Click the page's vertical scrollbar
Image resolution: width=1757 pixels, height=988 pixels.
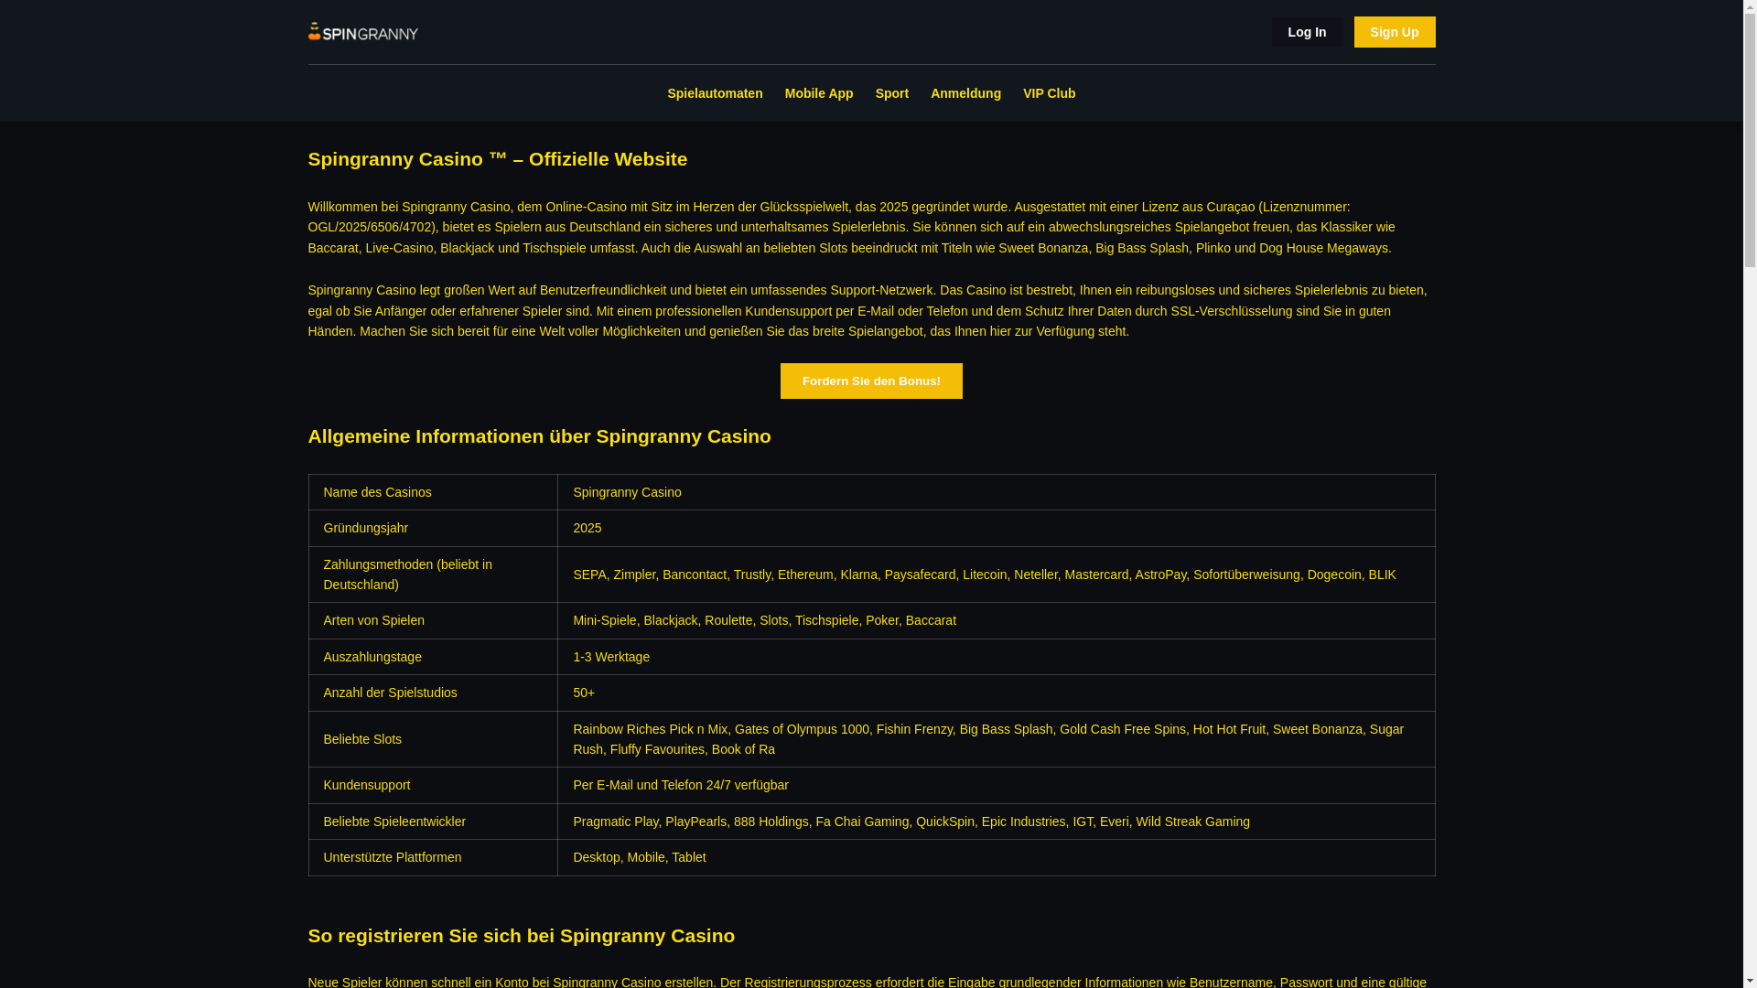tap(1750, 494)
